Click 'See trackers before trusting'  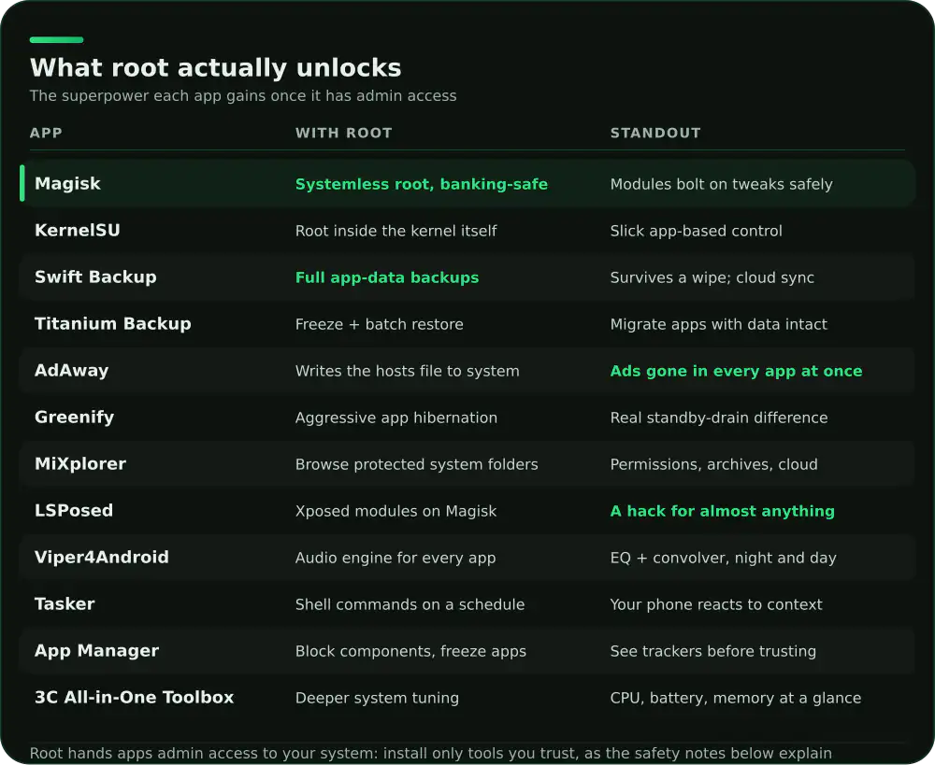click(x=712, y=651)
